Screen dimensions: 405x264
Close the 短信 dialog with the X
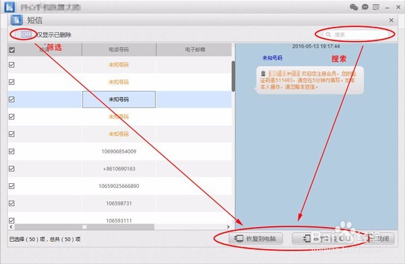[x=391, y=20]
